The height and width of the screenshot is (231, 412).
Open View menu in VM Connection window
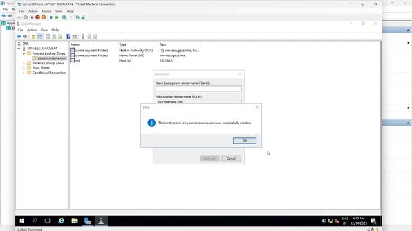point(59,12)
